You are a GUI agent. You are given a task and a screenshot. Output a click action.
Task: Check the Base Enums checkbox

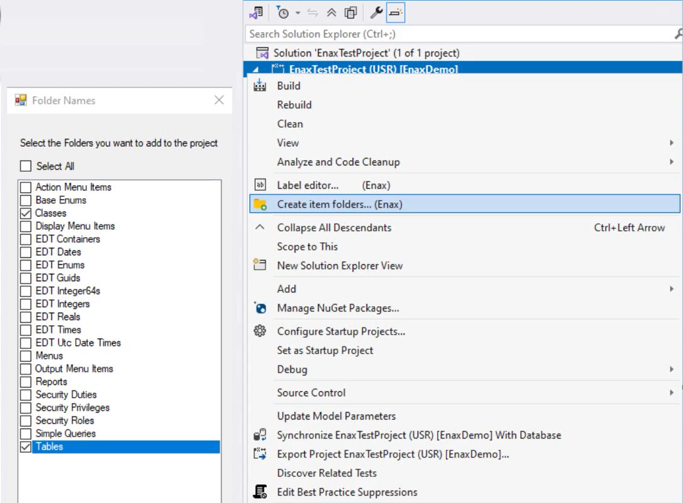[26, 200]
